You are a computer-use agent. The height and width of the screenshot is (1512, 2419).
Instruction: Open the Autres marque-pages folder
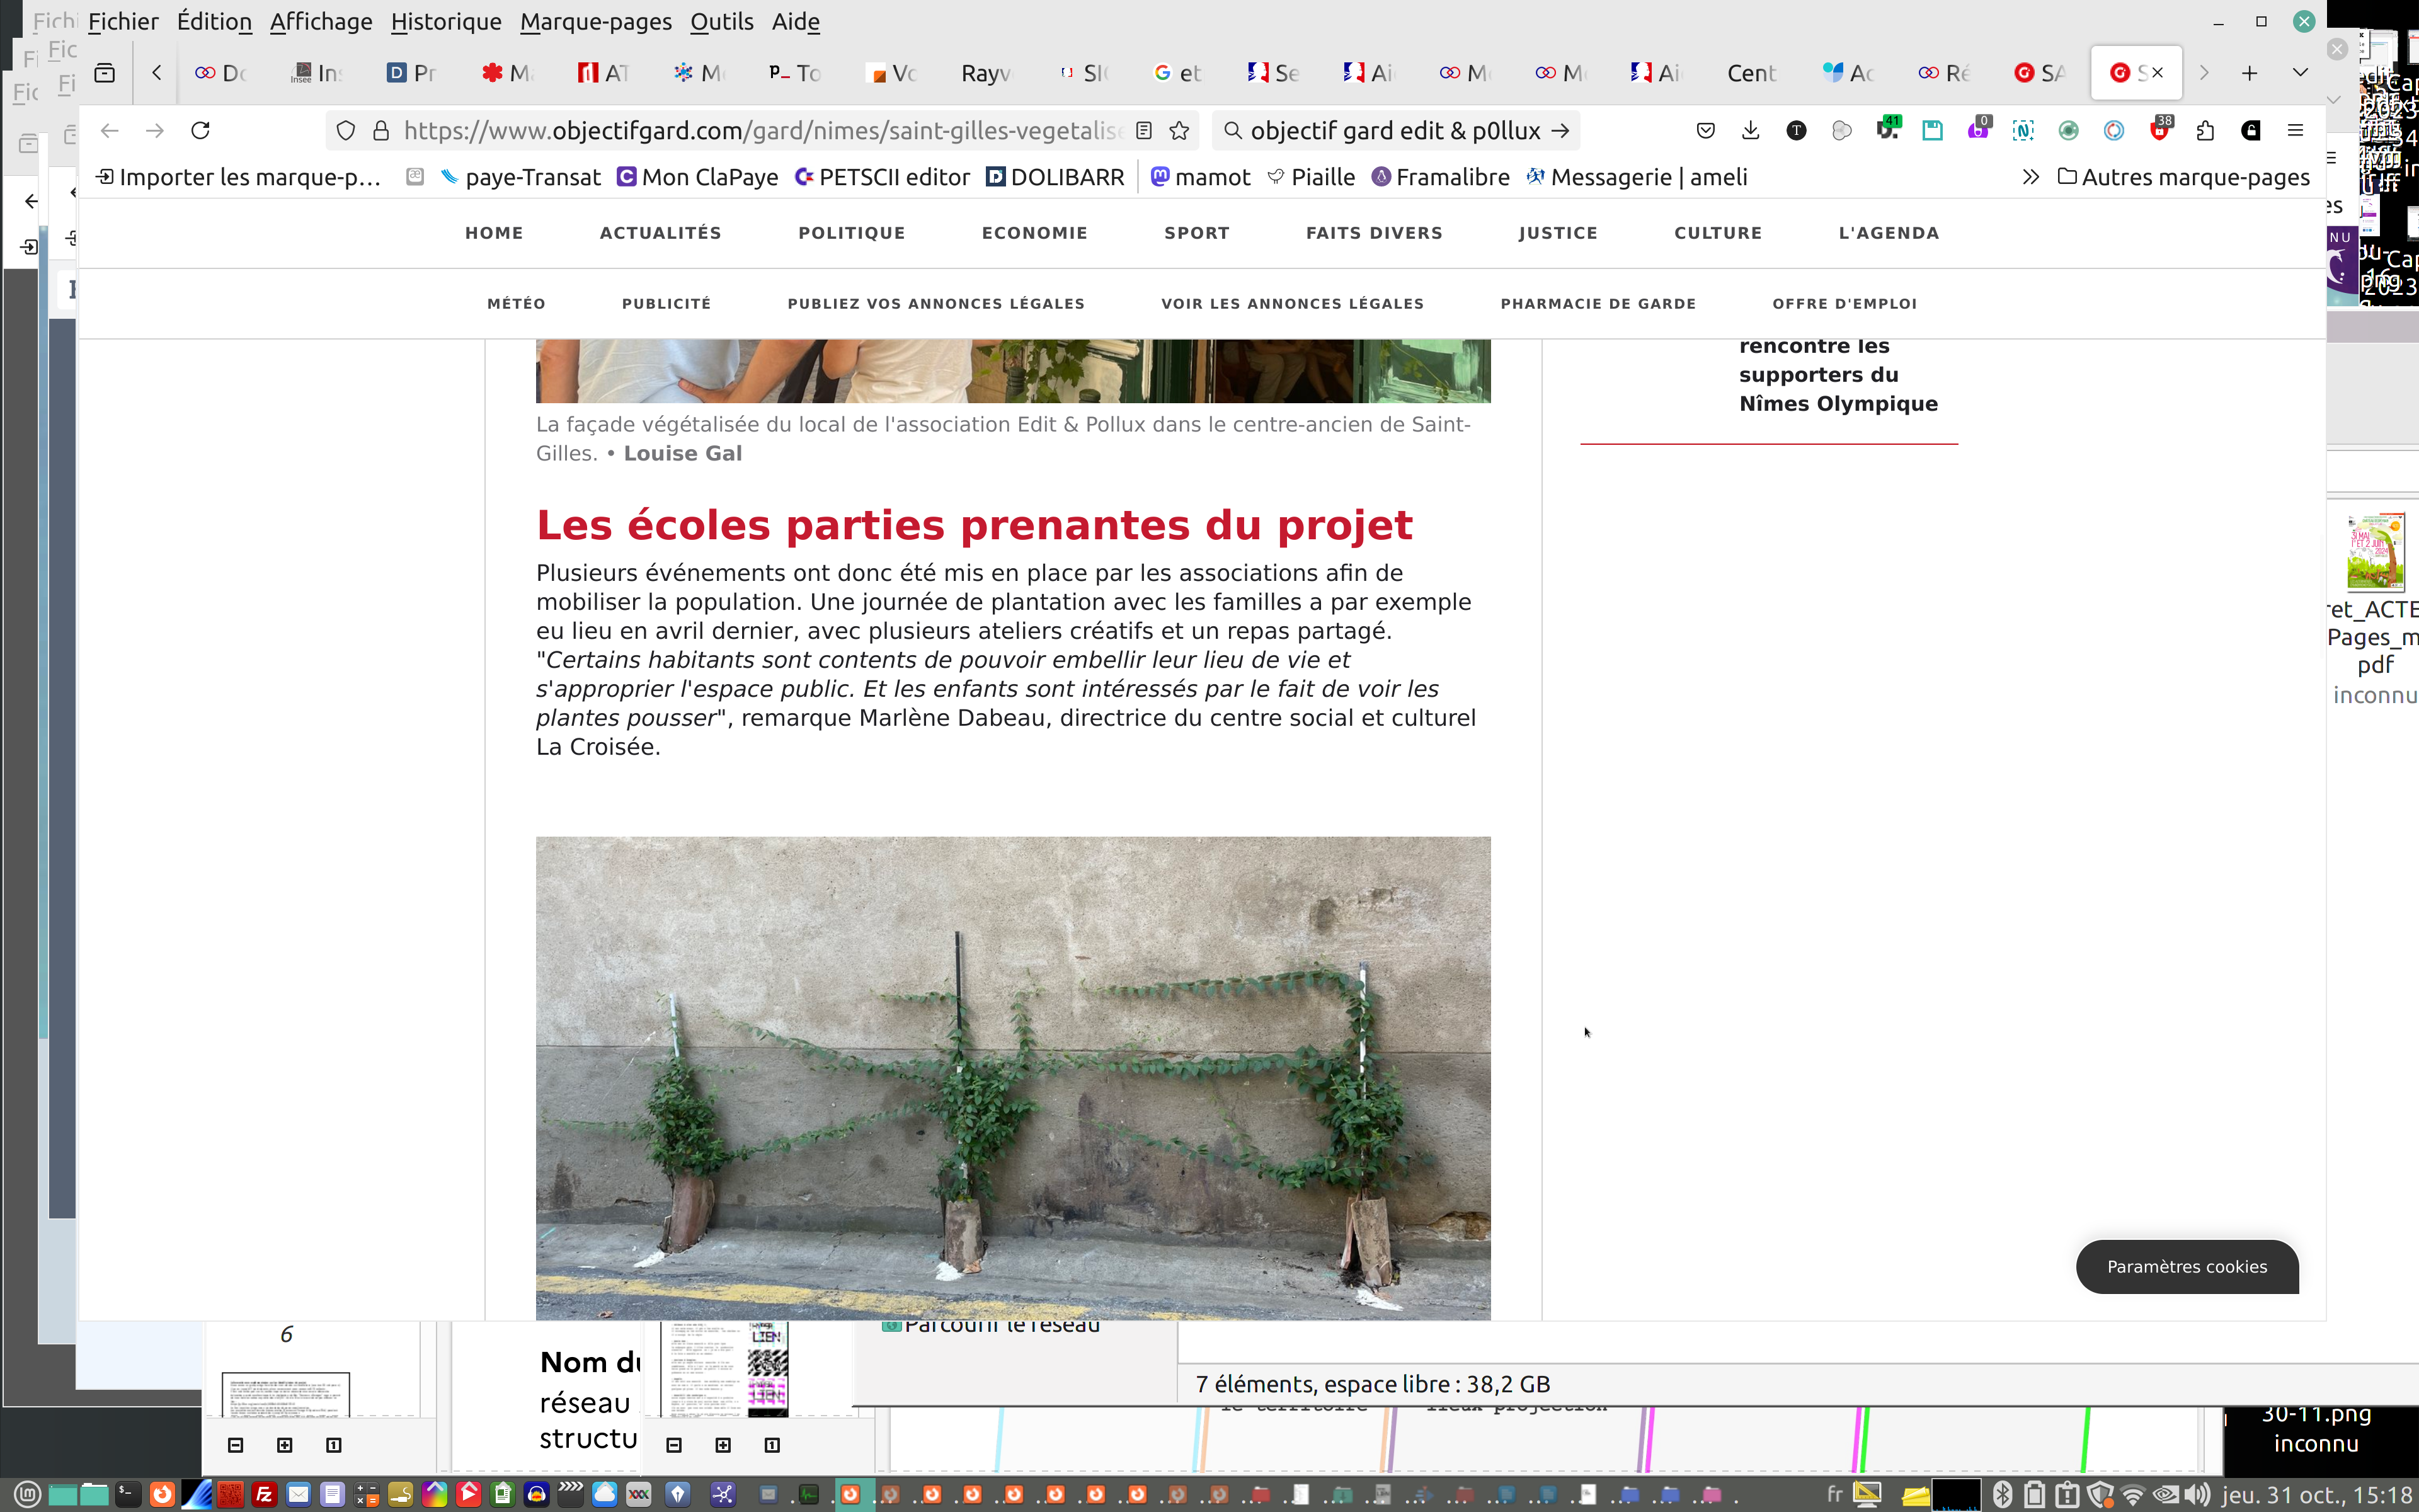2183,177
